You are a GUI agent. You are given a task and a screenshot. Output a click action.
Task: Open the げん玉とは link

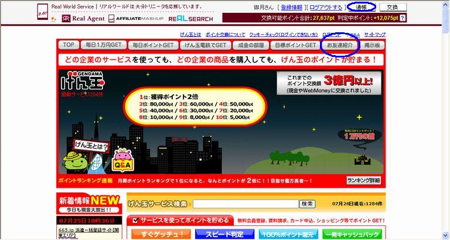[190, 35]
